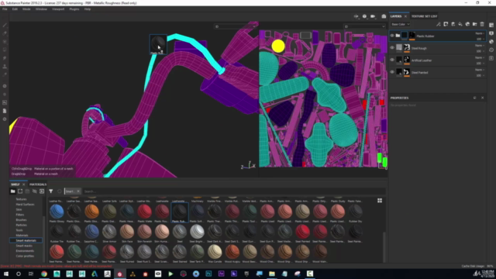
Task: Click the Add folder icon in Layers
Action: tap(475, 24)
